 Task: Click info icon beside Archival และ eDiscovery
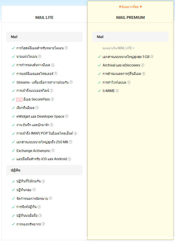click(143, 65)
